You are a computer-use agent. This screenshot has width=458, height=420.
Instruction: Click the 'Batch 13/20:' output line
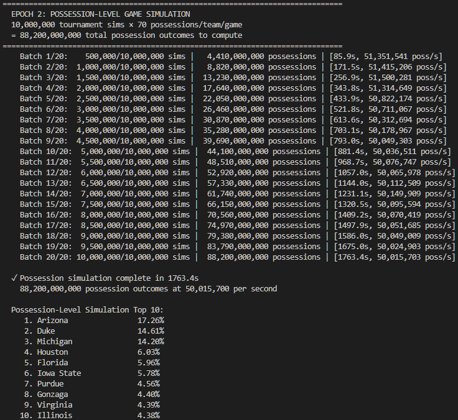238,183
